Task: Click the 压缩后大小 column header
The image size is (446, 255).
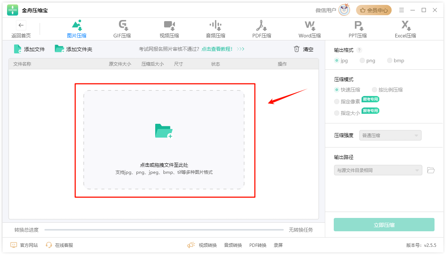Action: coord(153,64)
